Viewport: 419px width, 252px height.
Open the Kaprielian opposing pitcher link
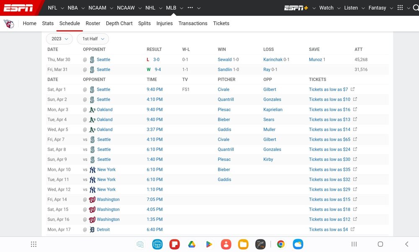(x=273, y=110)
